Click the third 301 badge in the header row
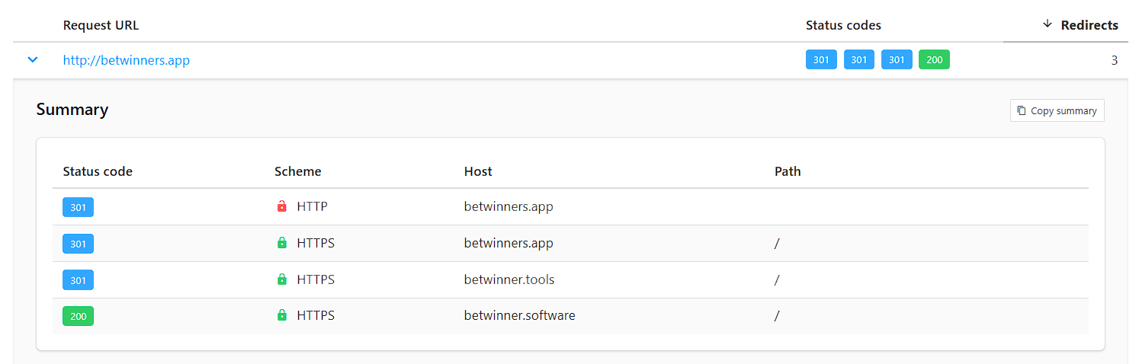Viewport: 1139px width, 364px height. click(897, 60)
